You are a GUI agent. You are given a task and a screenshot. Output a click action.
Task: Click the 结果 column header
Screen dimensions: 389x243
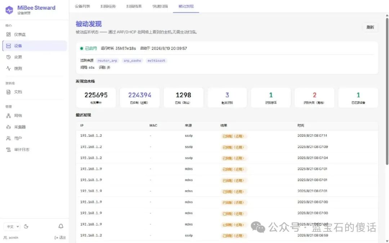224,126
